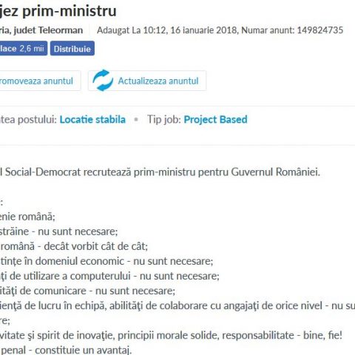Viewport: 355px width, 355px height.
Task: Click the Social-Democrat recrutează prim-ministru sentence
Action: 160,172
